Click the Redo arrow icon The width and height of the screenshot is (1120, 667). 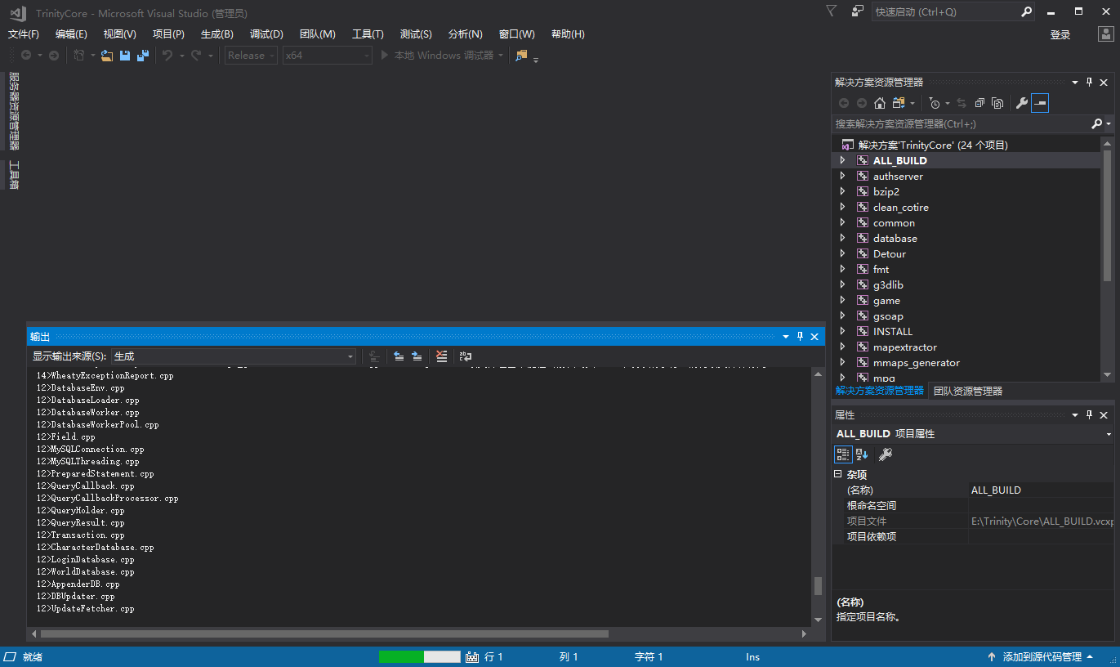click(196, 56)
